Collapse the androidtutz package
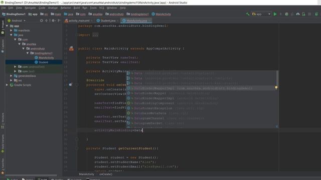Screen dimensions: 321x180 tap(24, 48)
